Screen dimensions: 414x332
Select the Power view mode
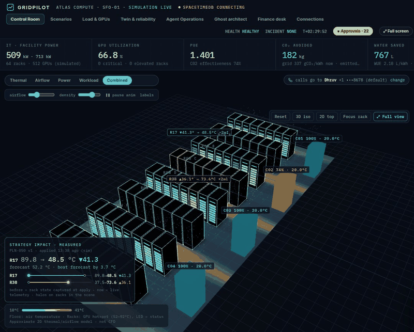pos(64,81)
